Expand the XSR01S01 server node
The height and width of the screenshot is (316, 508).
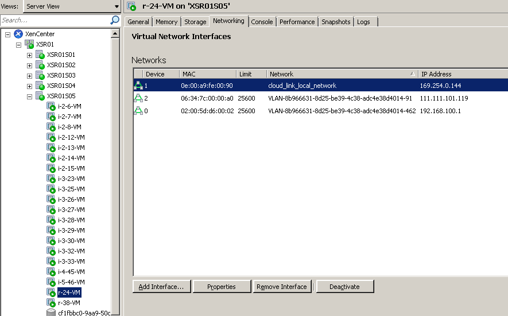29,55
